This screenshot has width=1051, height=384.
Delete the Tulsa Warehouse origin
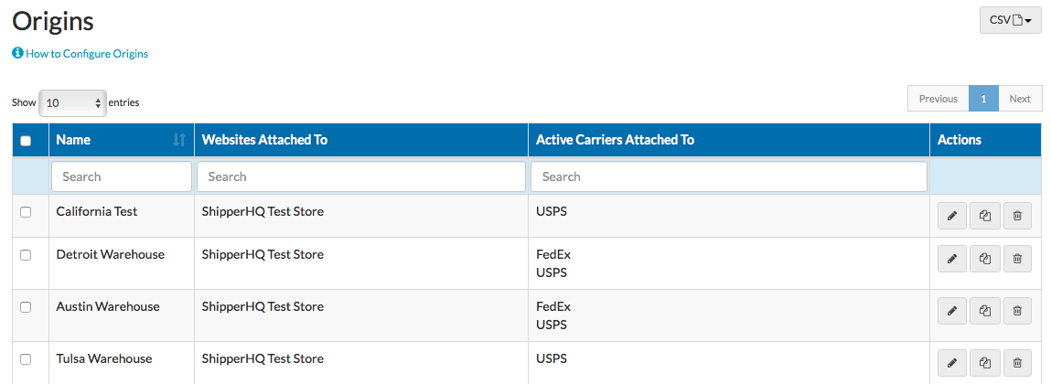pyautogui.click(x=1017, y=363)
